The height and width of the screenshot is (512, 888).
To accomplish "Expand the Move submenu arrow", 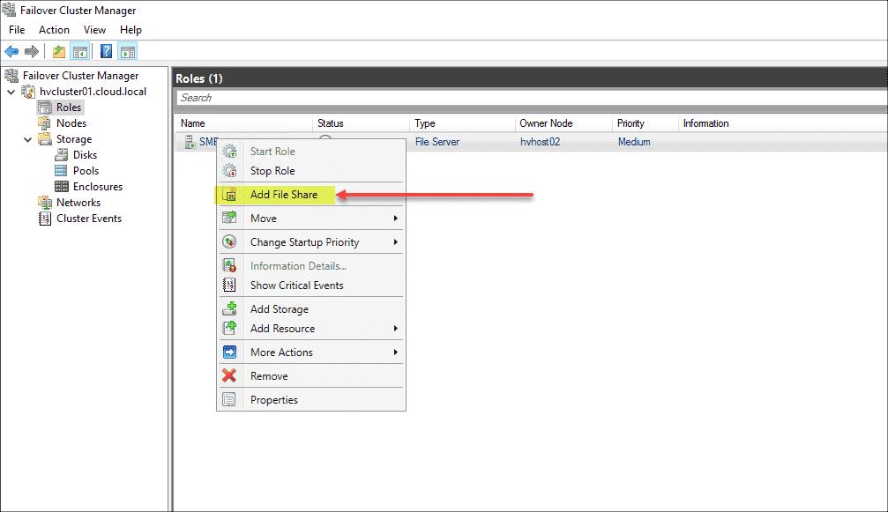I will click(x=397, y=218).
